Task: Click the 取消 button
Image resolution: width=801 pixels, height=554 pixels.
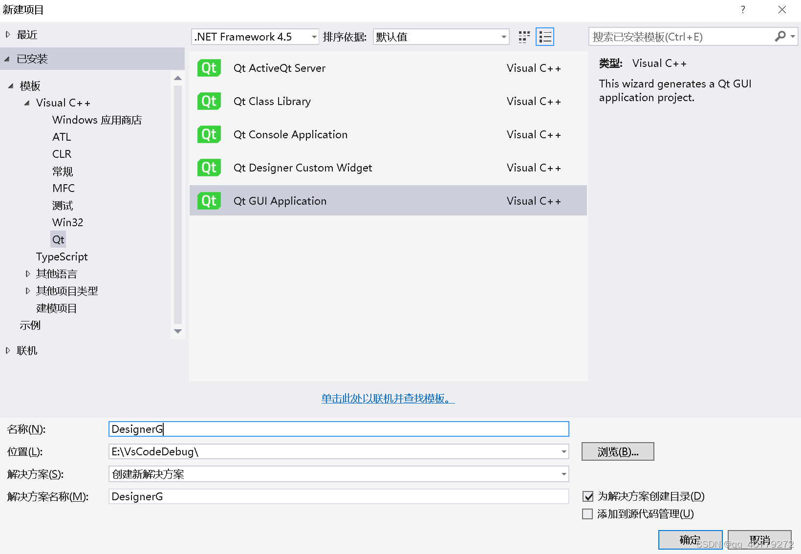Action: 759,540
